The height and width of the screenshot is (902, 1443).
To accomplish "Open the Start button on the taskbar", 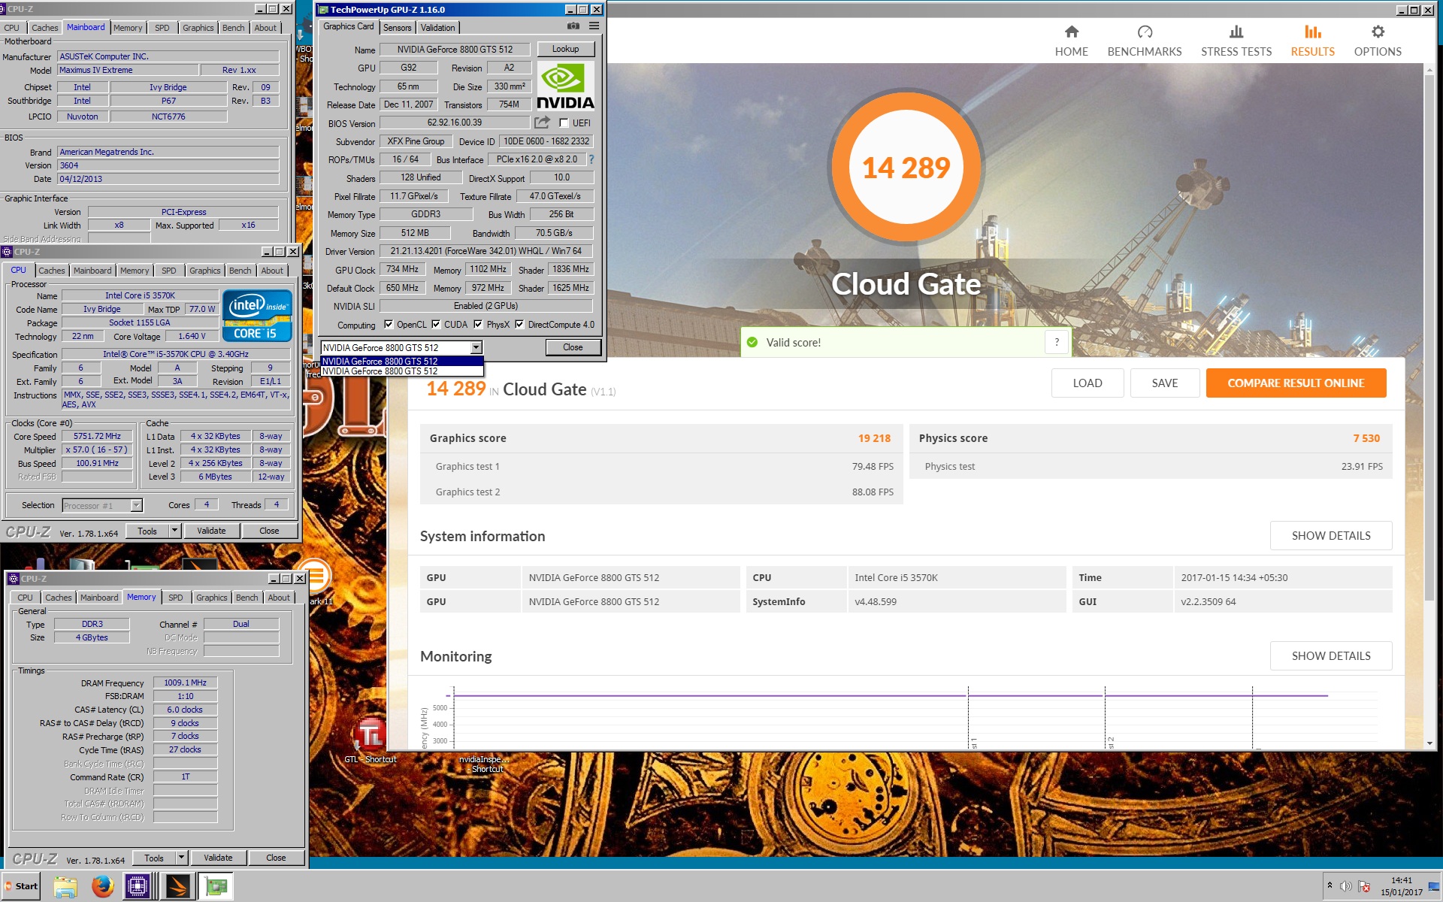I will tap(22, 885).
